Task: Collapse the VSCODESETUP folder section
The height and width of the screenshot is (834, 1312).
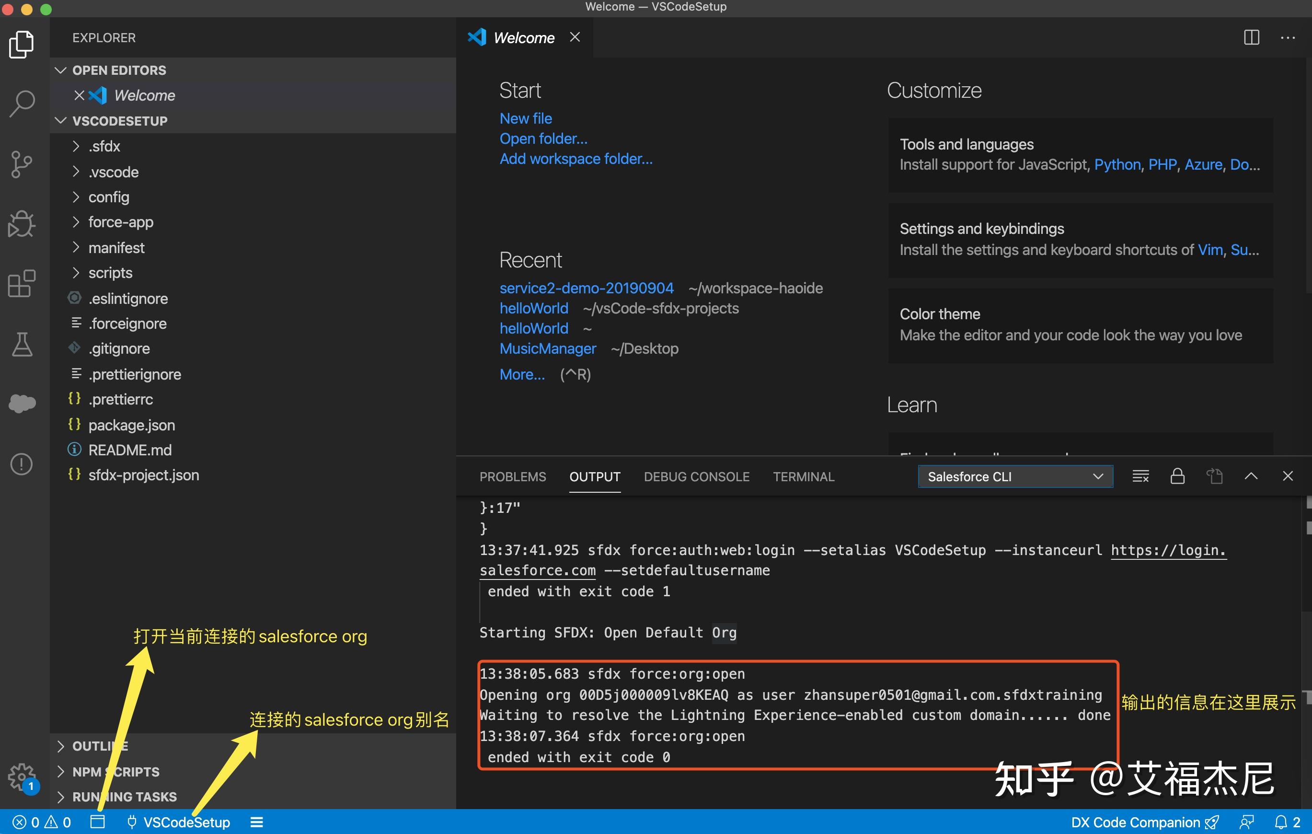Action: (253, 120)
